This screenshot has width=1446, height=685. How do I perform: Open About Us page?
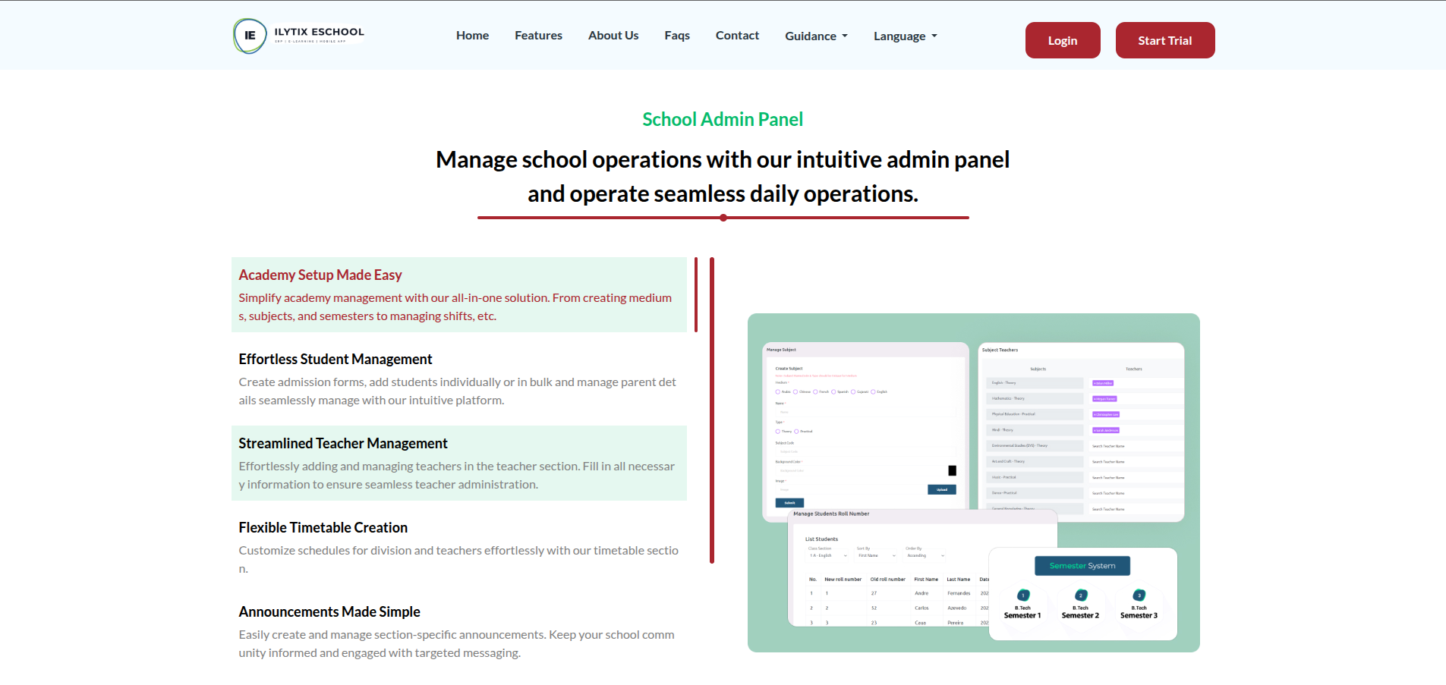point(613,36)
